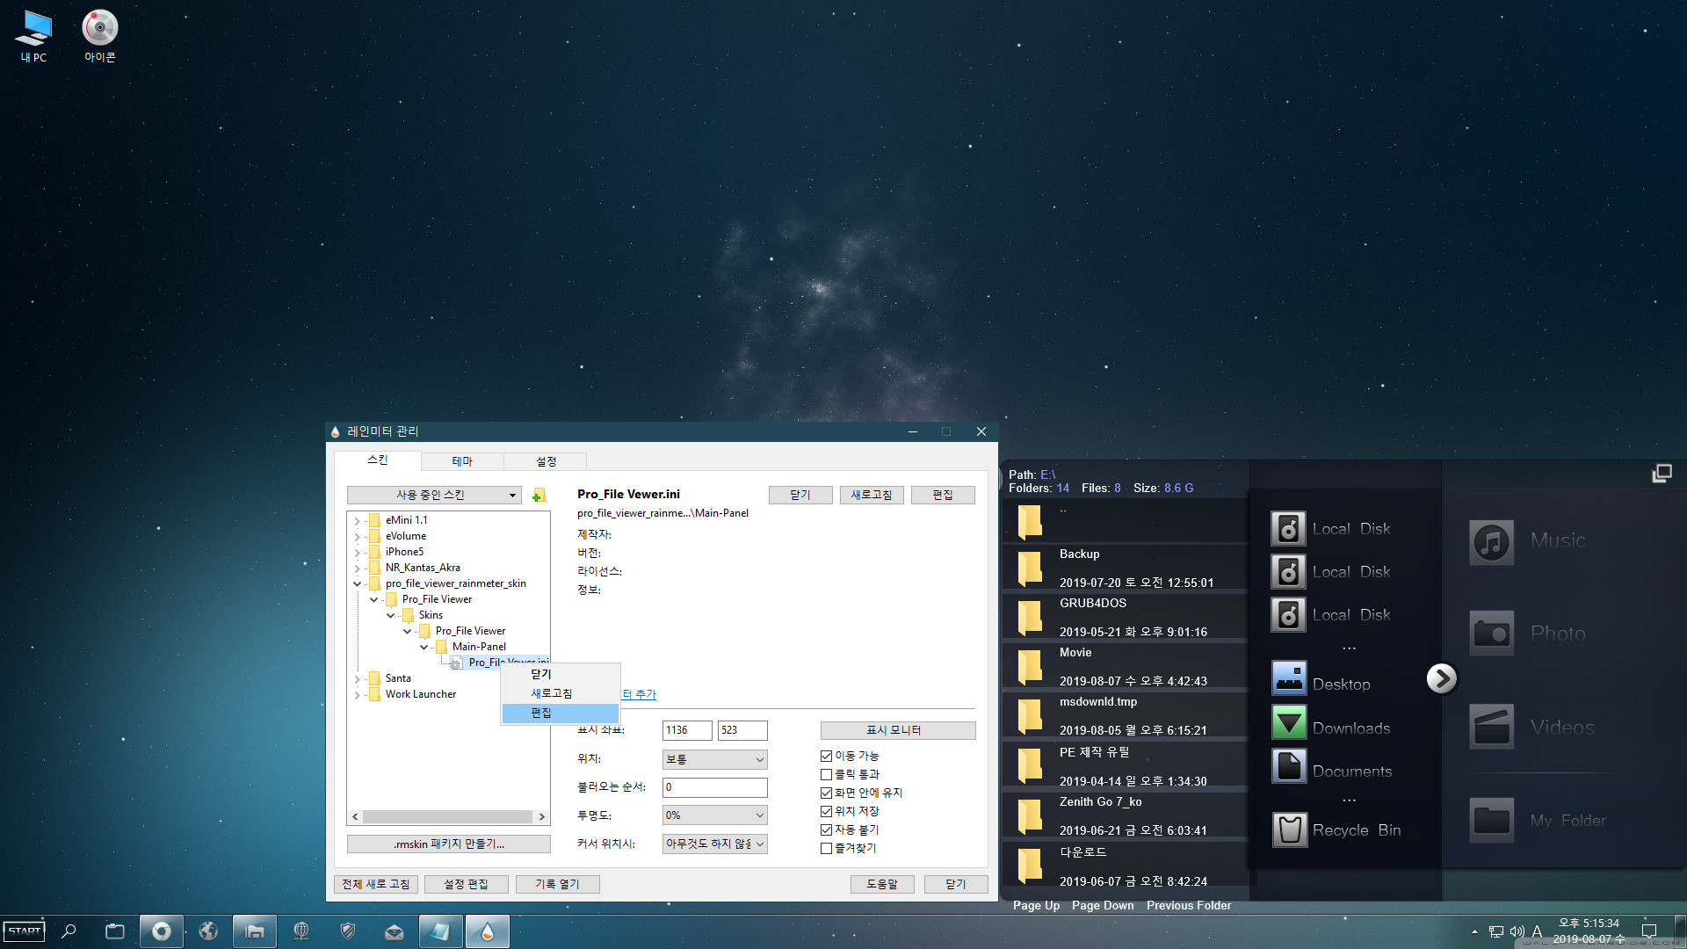Viewport: 1687px width, 949px height.
Task: Open the 아이콘 disc desktop icon
Action: (99, 36)
